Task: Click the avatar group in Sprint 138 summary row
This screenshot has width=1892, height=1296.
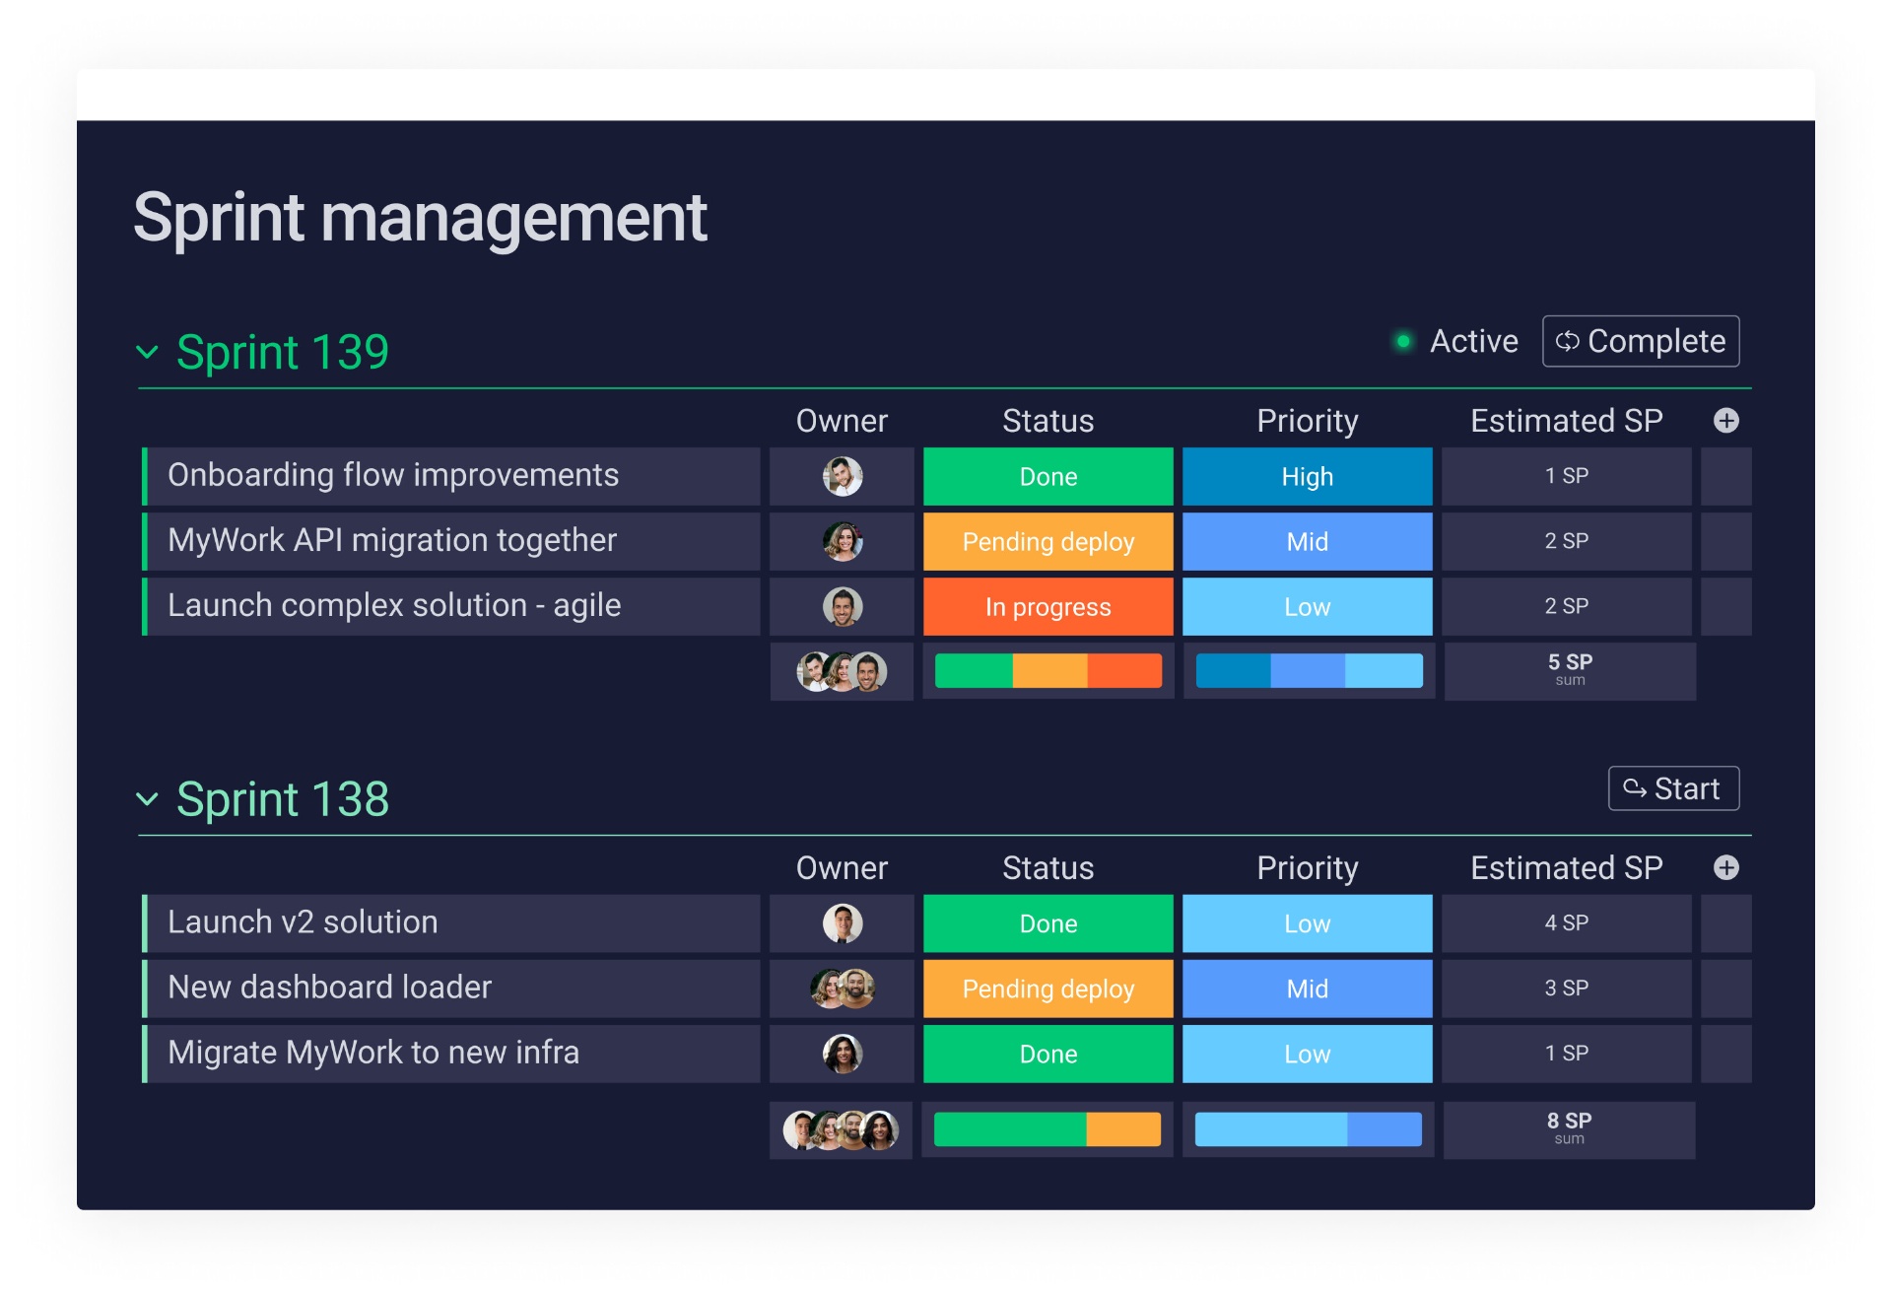Action: 842,1129
